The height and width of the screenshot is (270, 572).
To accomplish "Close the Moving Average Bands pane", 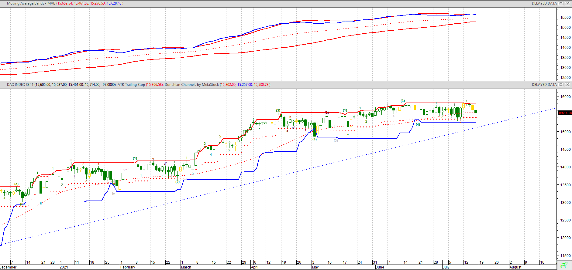I will pyautogui.click(x=567, y=3).
